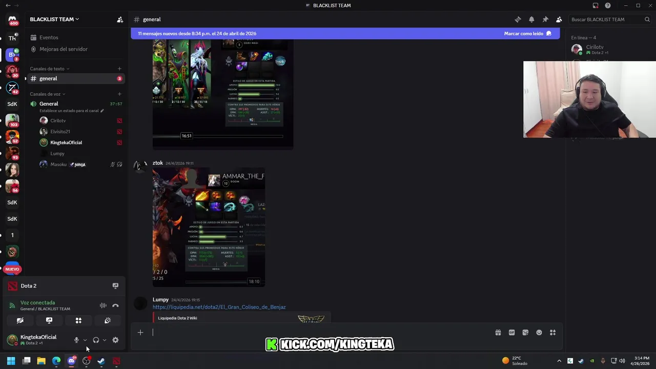Open apps launcher in message bar
Image resolution: width=656 pixels, height=369 pixels.
552,332
